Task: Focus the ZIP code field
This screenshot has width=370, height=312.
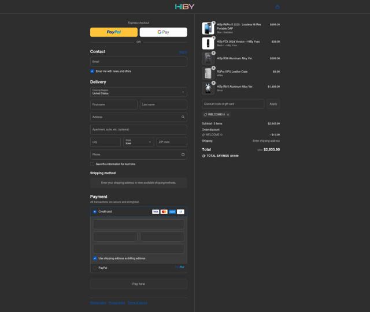Action: [x=172, y=142]
